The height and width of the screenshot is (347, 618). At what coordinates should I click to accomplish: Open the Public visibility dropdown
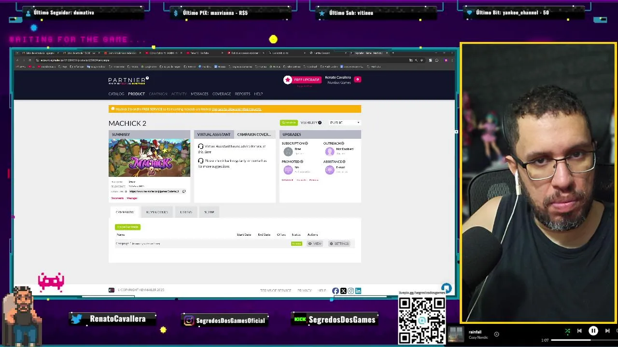(x=344, y=122)
